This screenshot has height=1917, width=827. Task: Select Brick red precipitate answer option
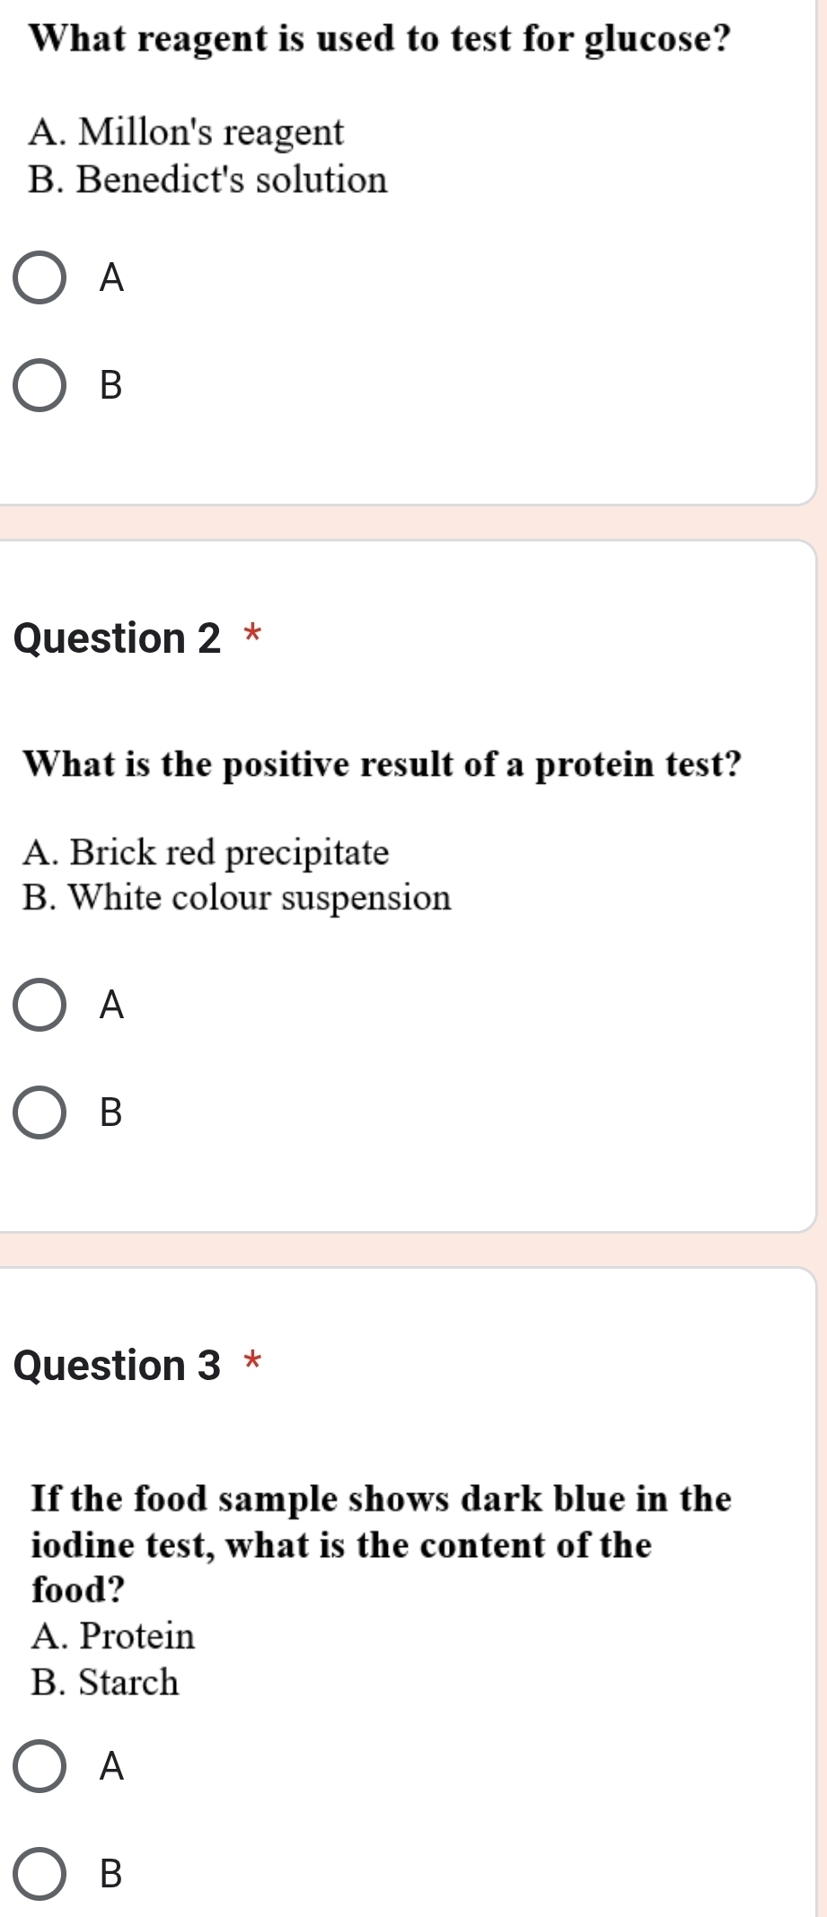[x=207, y=851]
